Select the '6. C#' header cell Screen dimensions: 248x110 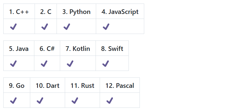click(47, 48)
